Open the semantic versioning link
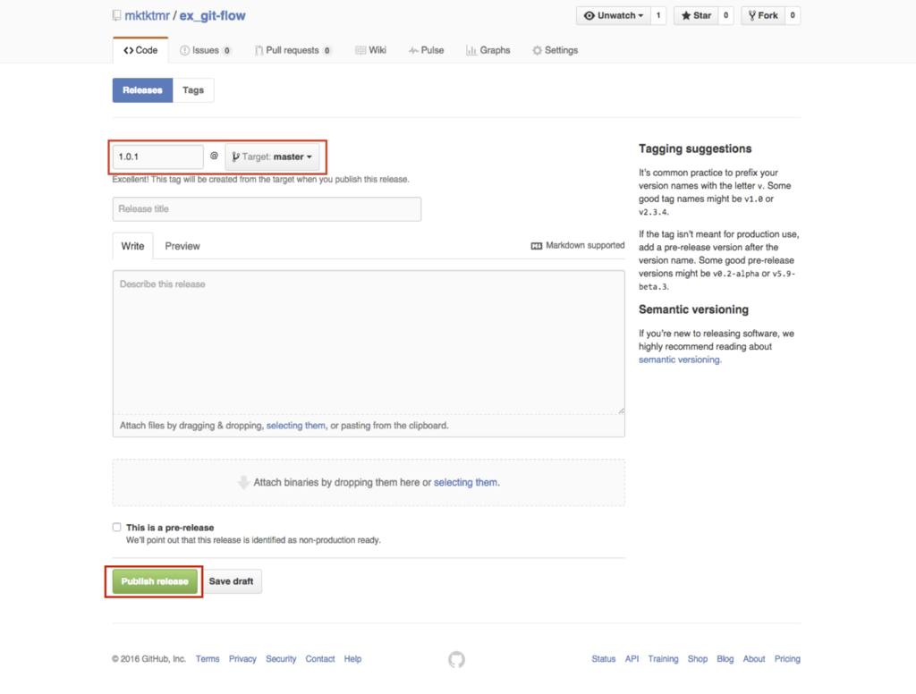 (x=680, y=360)
